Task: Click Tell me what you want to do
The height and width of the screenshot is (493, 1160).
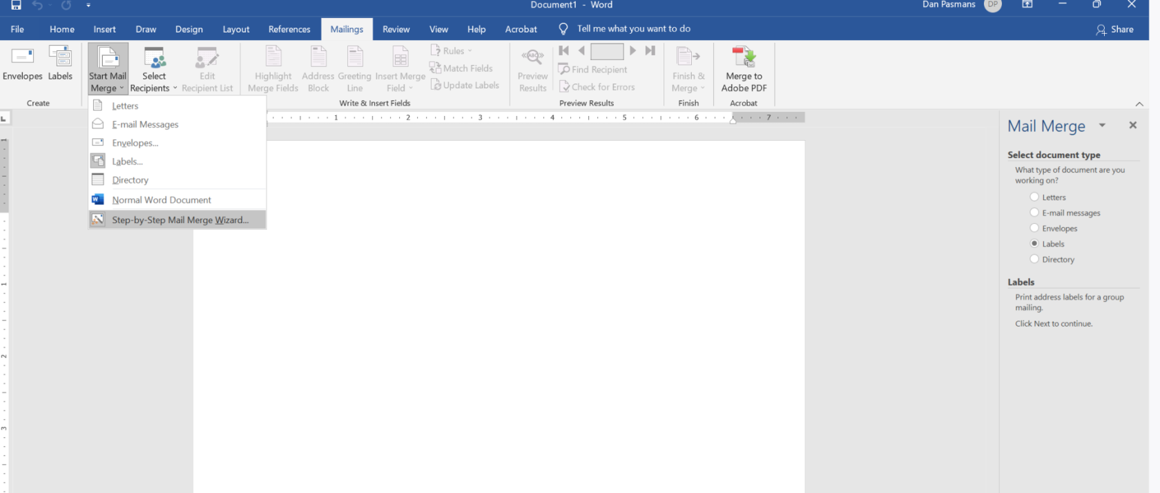Action: (633, 29)
